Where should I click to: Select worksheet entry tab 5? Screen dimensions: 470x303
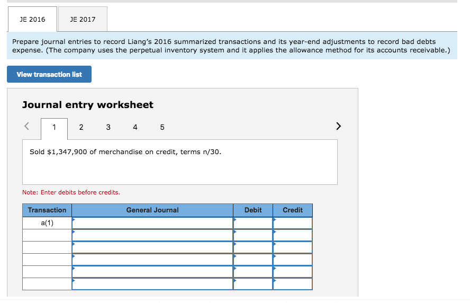pos(162,127)
